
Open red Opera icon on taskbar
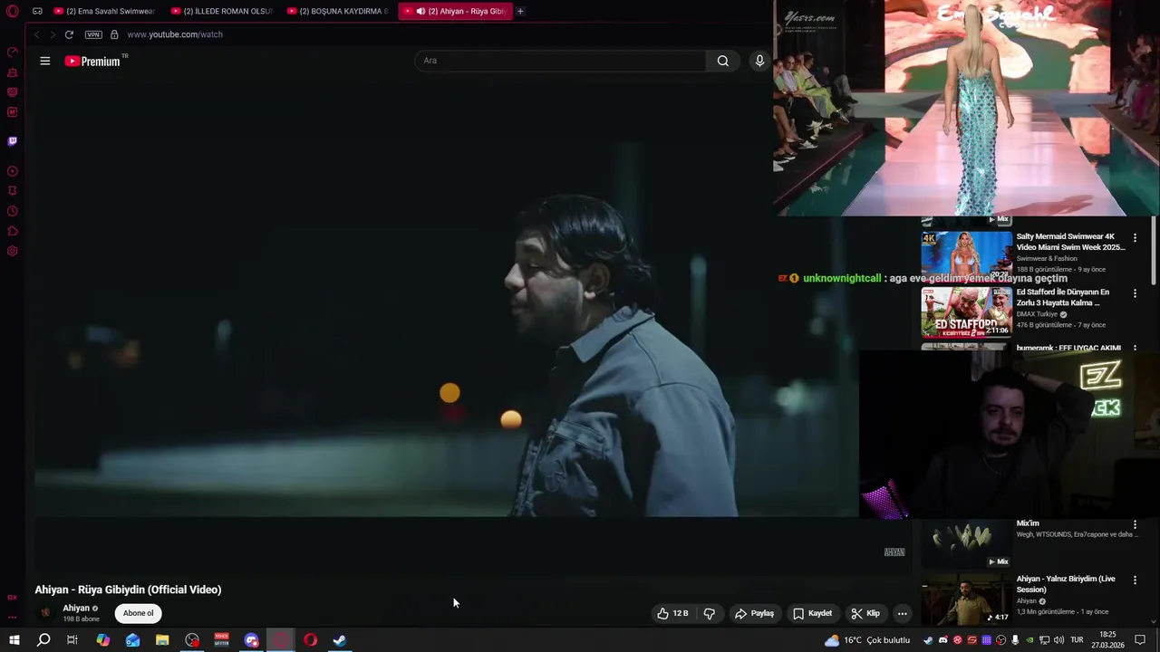pos(311,640)
